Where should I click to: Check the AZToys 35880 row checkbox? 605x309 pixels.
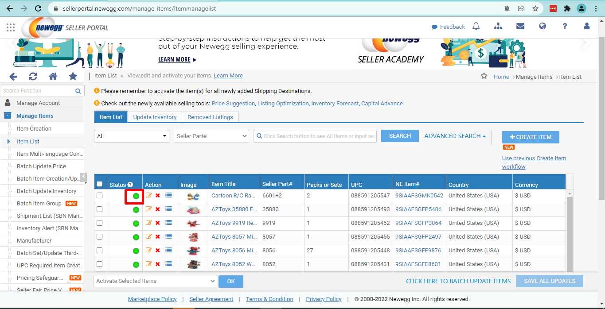point(99,209)
